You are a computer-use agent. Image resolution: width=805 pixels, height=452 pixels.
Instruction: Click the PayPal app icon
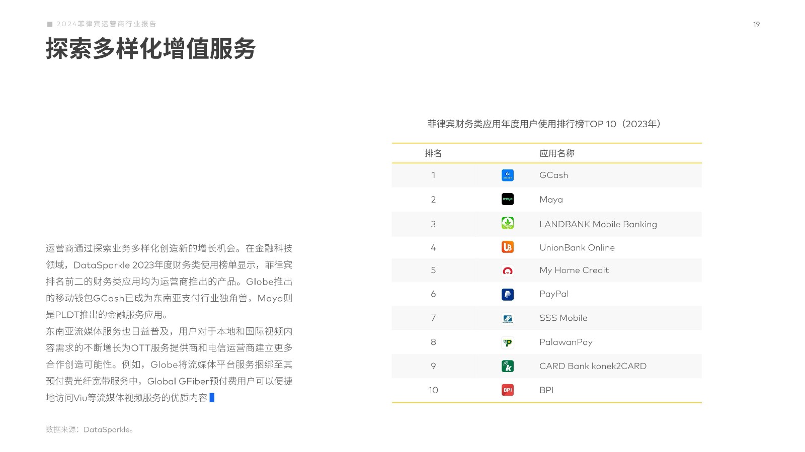click(508, 294)
